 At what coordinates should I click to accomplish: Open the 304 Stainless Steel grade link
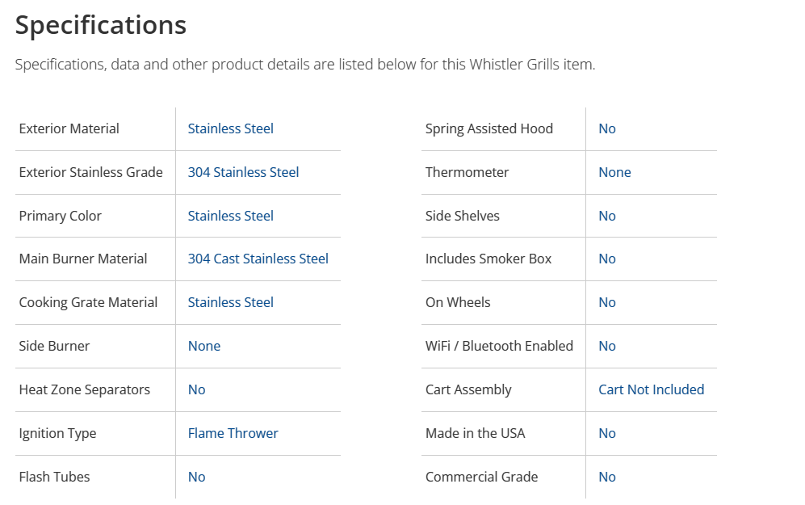[243, 172]
